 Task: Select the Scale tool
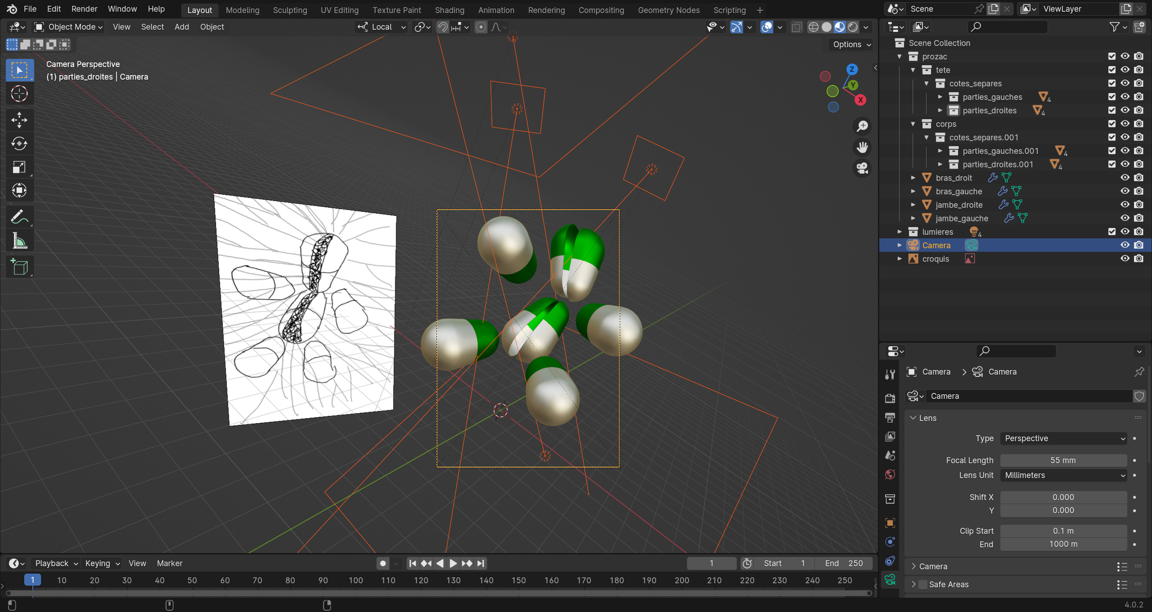[19, 167]
